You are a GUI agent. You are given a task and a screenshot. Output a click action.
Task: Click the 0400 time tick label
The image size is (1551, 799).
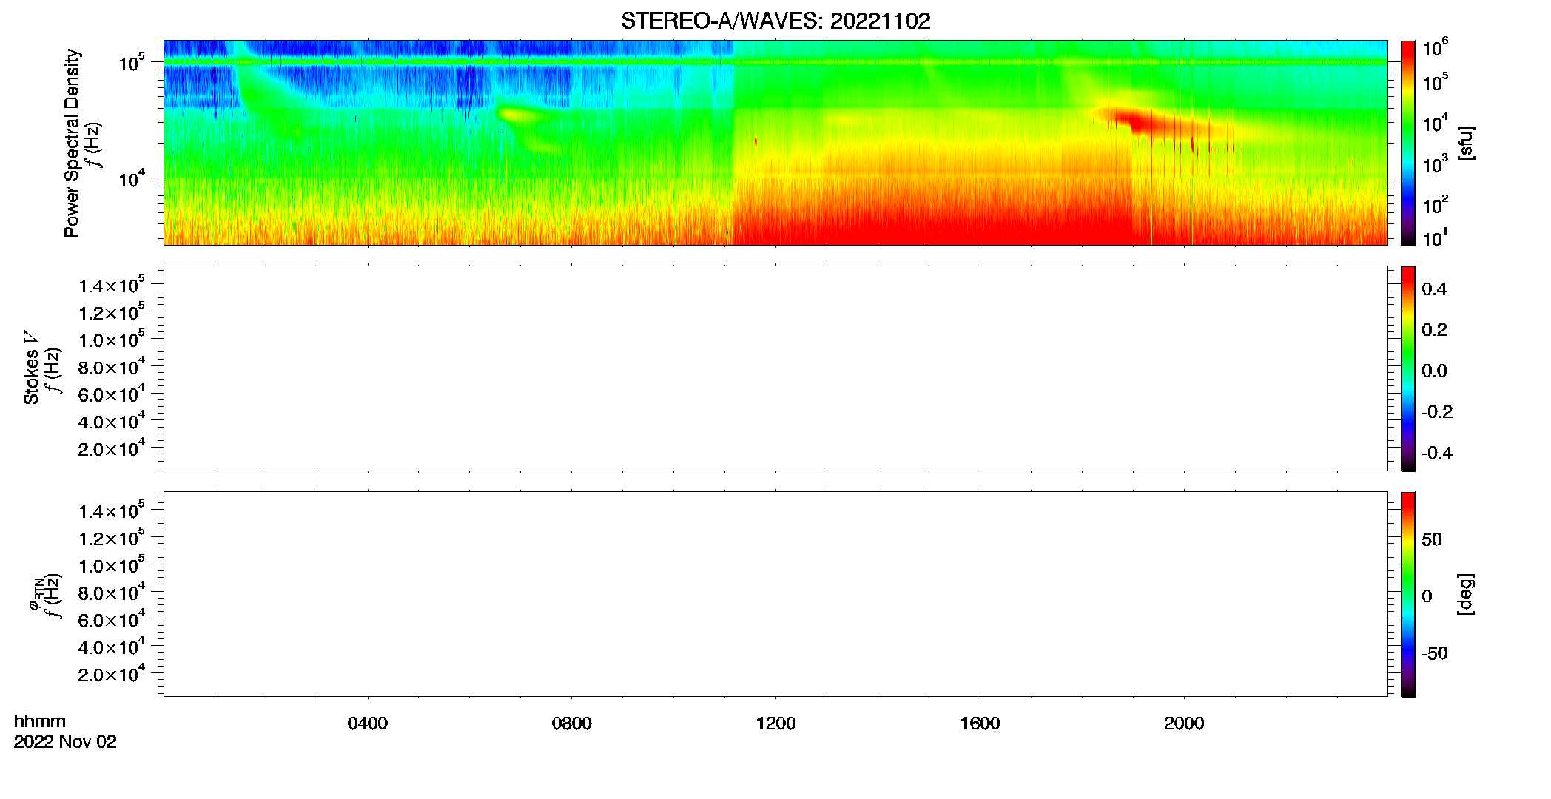pos(368,724)
